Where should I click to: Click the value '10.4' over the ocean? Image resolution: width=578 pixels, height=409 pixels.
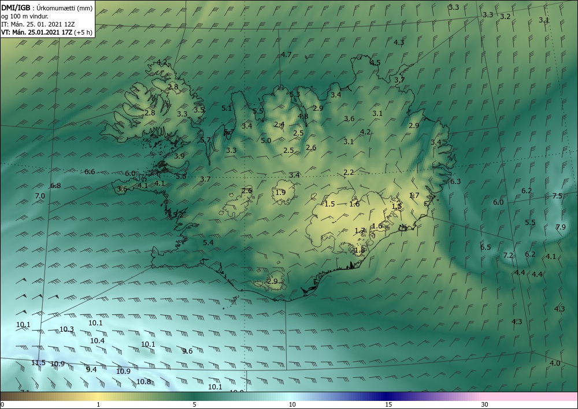coord(97,340)
